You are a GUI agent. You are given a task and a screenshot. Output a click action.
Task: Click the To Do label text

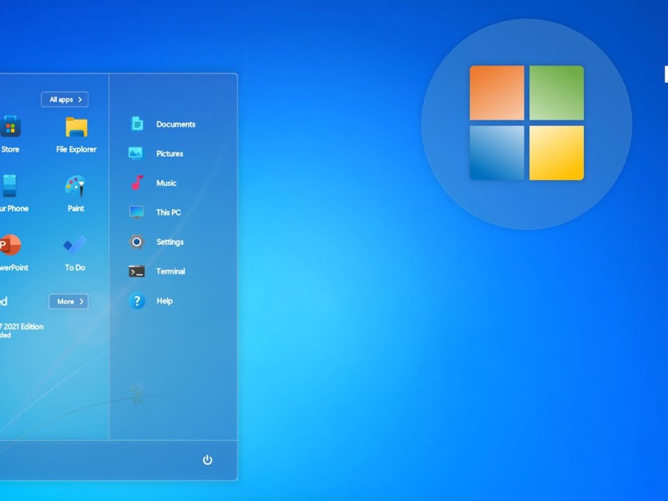coord(75,268)
